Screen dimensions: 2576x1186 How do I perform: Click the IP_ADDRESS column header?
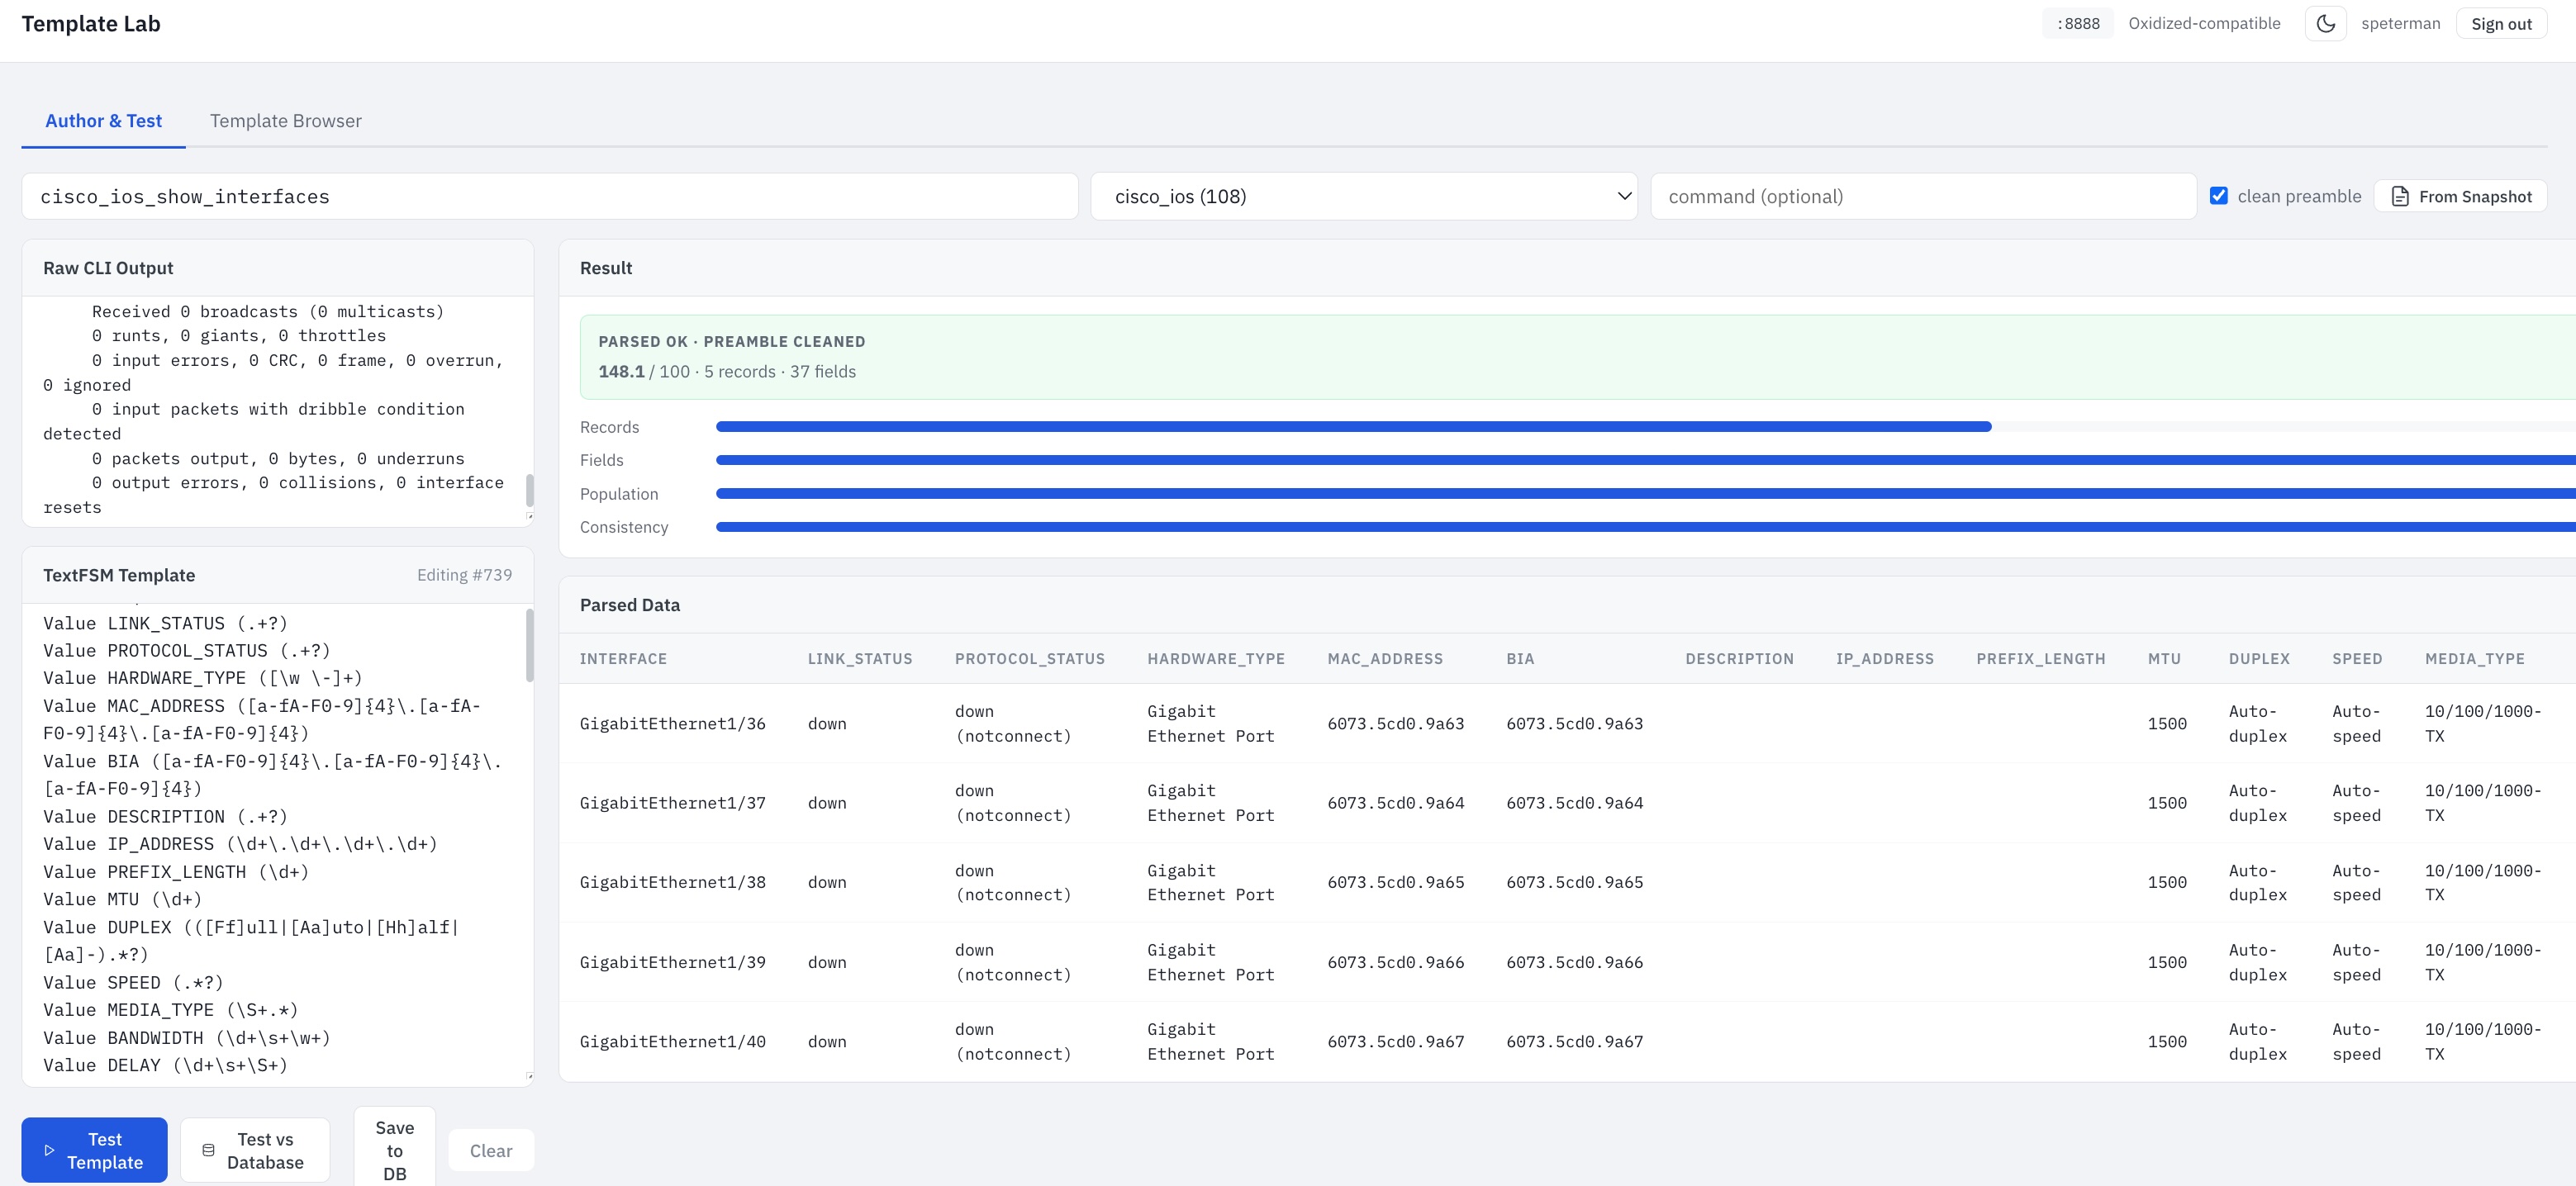1885,659
